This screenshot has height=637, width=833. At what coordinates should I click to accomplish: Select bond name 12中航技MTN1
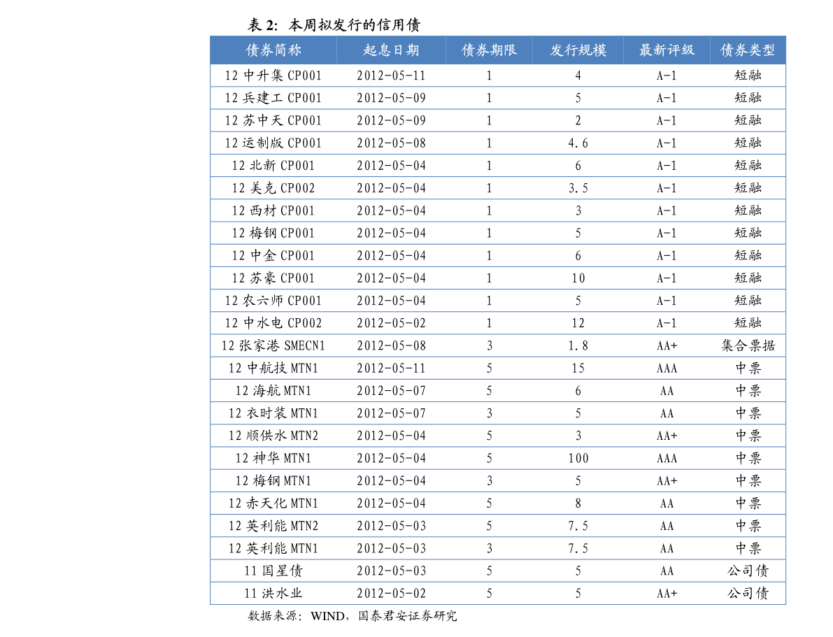pyautogui.click(x=273, y=368)
